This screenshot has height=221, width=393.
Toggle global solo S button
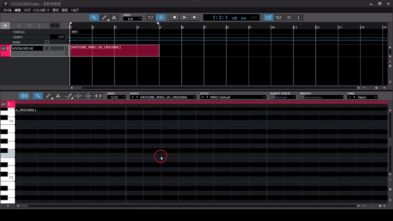(x=57, y=26)
